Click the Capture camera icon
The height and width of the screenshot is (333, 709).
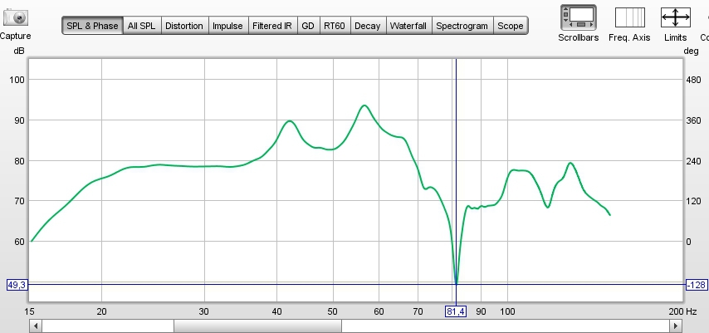coord(17,16)
